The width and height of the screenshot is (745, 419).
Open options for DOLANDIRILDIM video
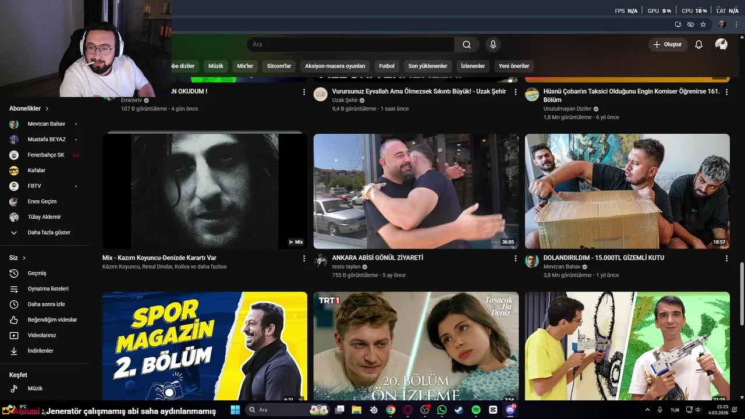pos(726,258)
